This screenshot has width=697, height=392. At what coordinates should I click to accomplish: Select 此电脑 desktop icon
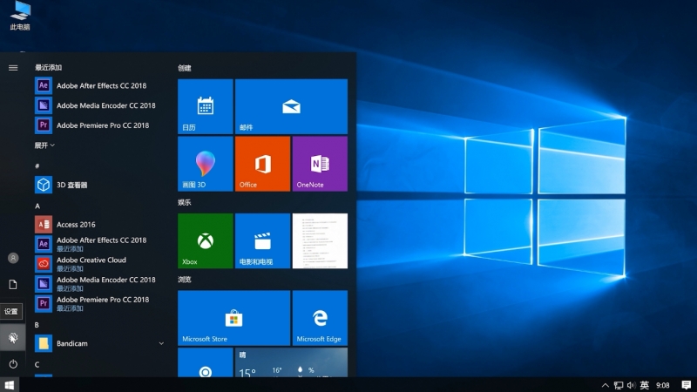pyautogui.click(x=20, y=16)
